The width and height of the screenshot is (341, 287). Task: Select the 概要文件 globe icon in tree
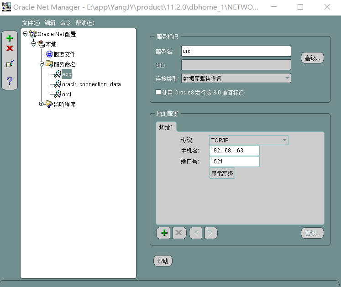(49, 54)
